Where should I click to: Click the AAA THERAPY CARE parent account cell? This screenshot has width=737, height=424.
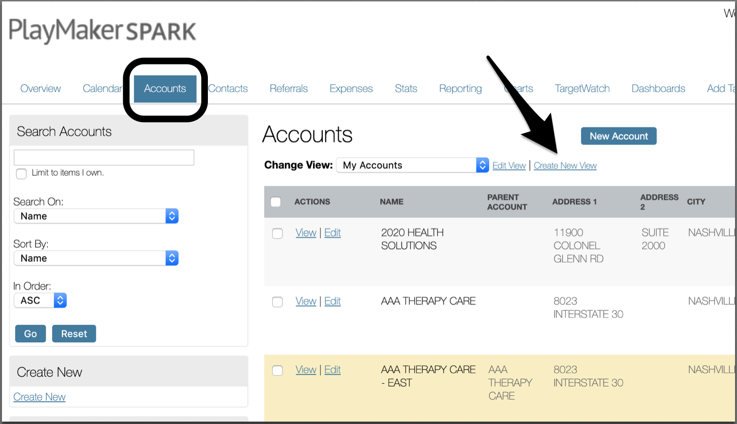click(510, 383)
